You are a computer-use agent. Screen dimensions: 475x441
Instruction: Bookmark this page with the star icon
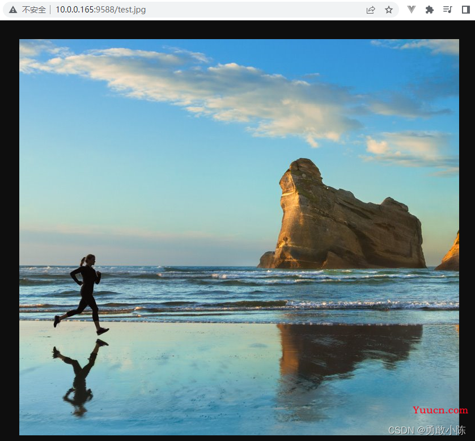tap(389, 10)
